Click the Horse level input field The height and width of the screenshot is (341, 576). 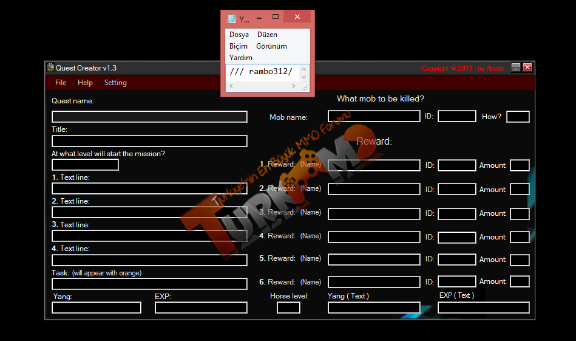[288, 308]
